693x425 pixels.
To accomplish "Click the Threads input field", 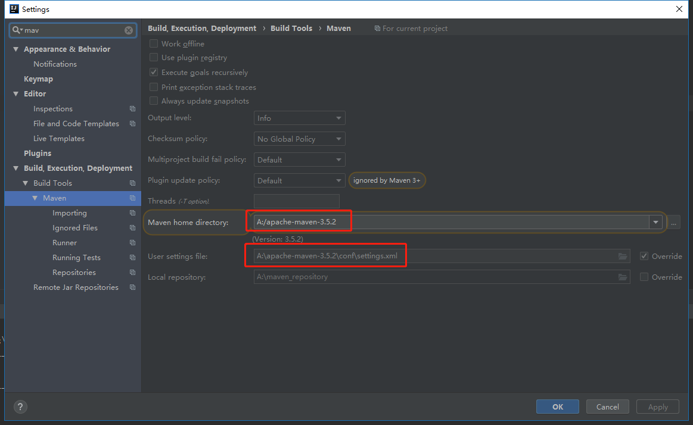I will tap(296, 201).
